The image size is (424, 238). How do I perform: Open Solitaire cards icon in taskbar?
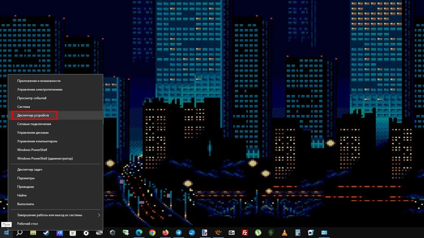(311, 233)
